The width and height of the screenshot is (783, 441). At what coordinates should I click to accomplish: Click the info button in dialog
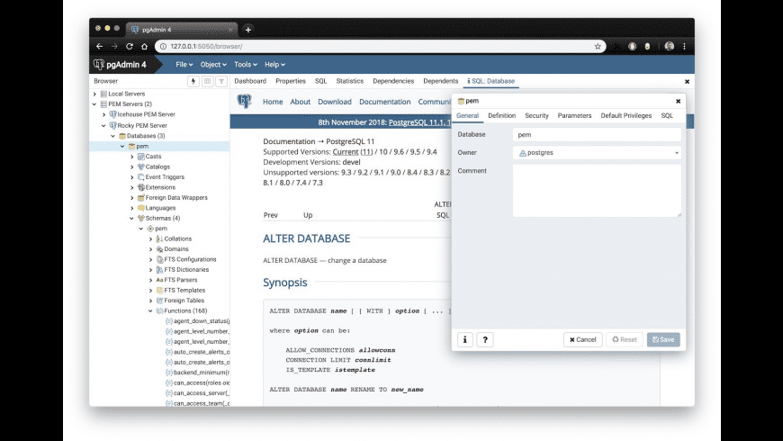465,339
